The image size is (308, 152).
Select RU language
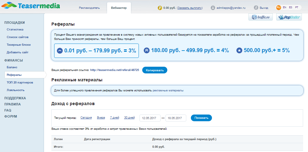[x=278, y=7]
